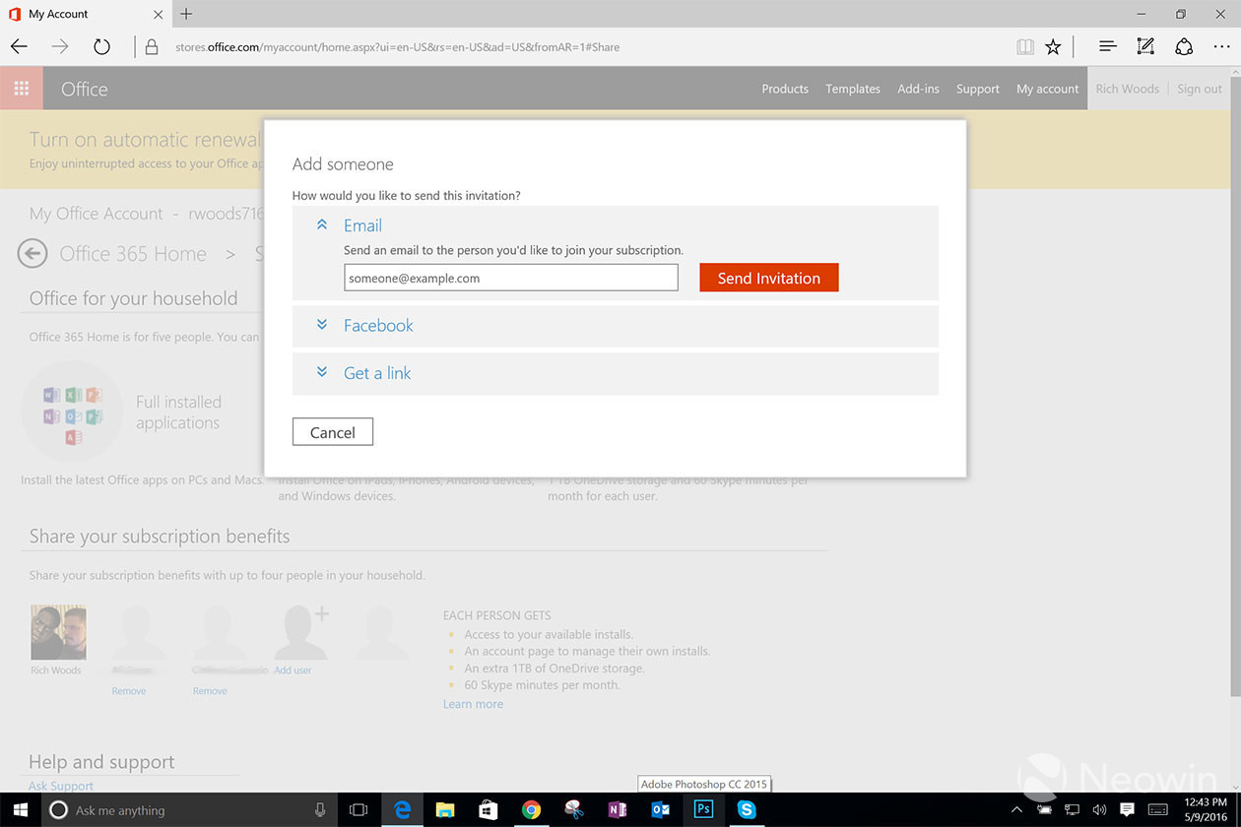Select the My Account tab
The height and width of the screenshot is (827, 1241).
pyautogui.click(x=85, y=14)
